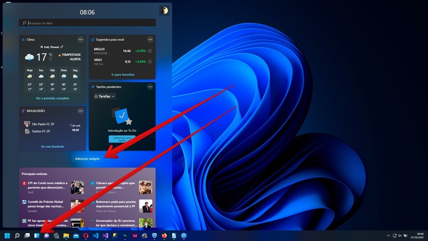
Task: Open Firefox from the taskbar
Action: point(164,235)
